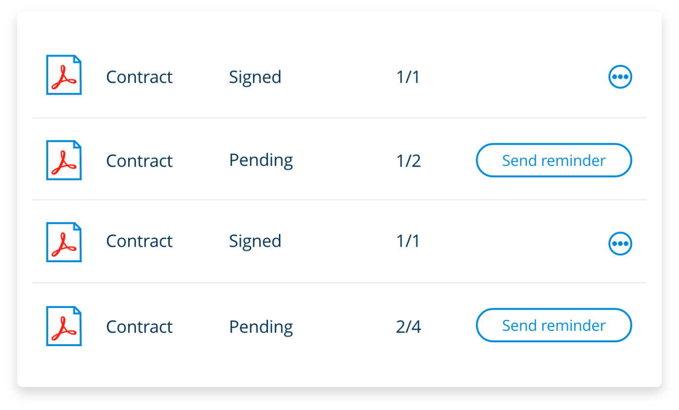Click the Pending status on the last contract

261,327
